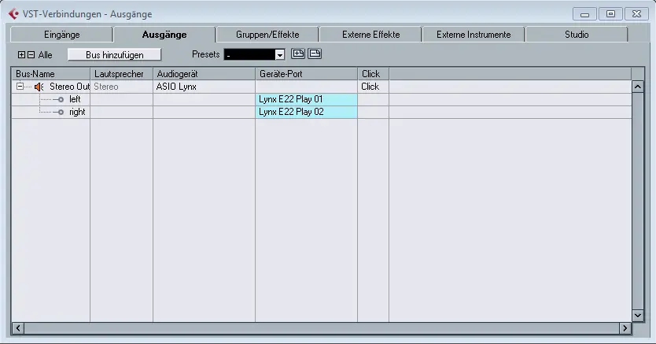The height and width of the screenshot is (344, 656).
Task: Click the right channel connector icon
Action: (59, 112)
